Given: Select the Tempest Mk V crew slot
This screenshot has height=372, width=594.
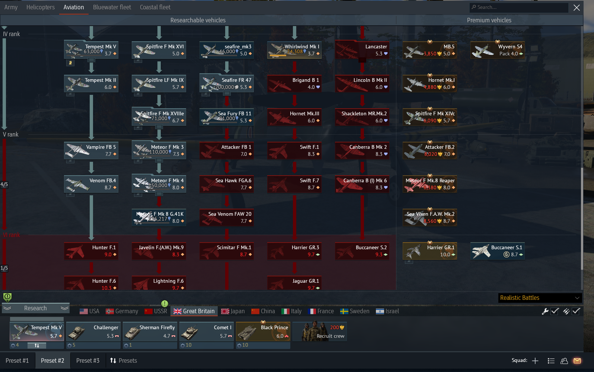Looking at the screenshot, I should [x=37, y=332].
